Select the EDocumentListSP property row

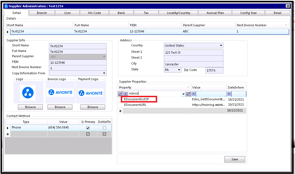[182, 99]
